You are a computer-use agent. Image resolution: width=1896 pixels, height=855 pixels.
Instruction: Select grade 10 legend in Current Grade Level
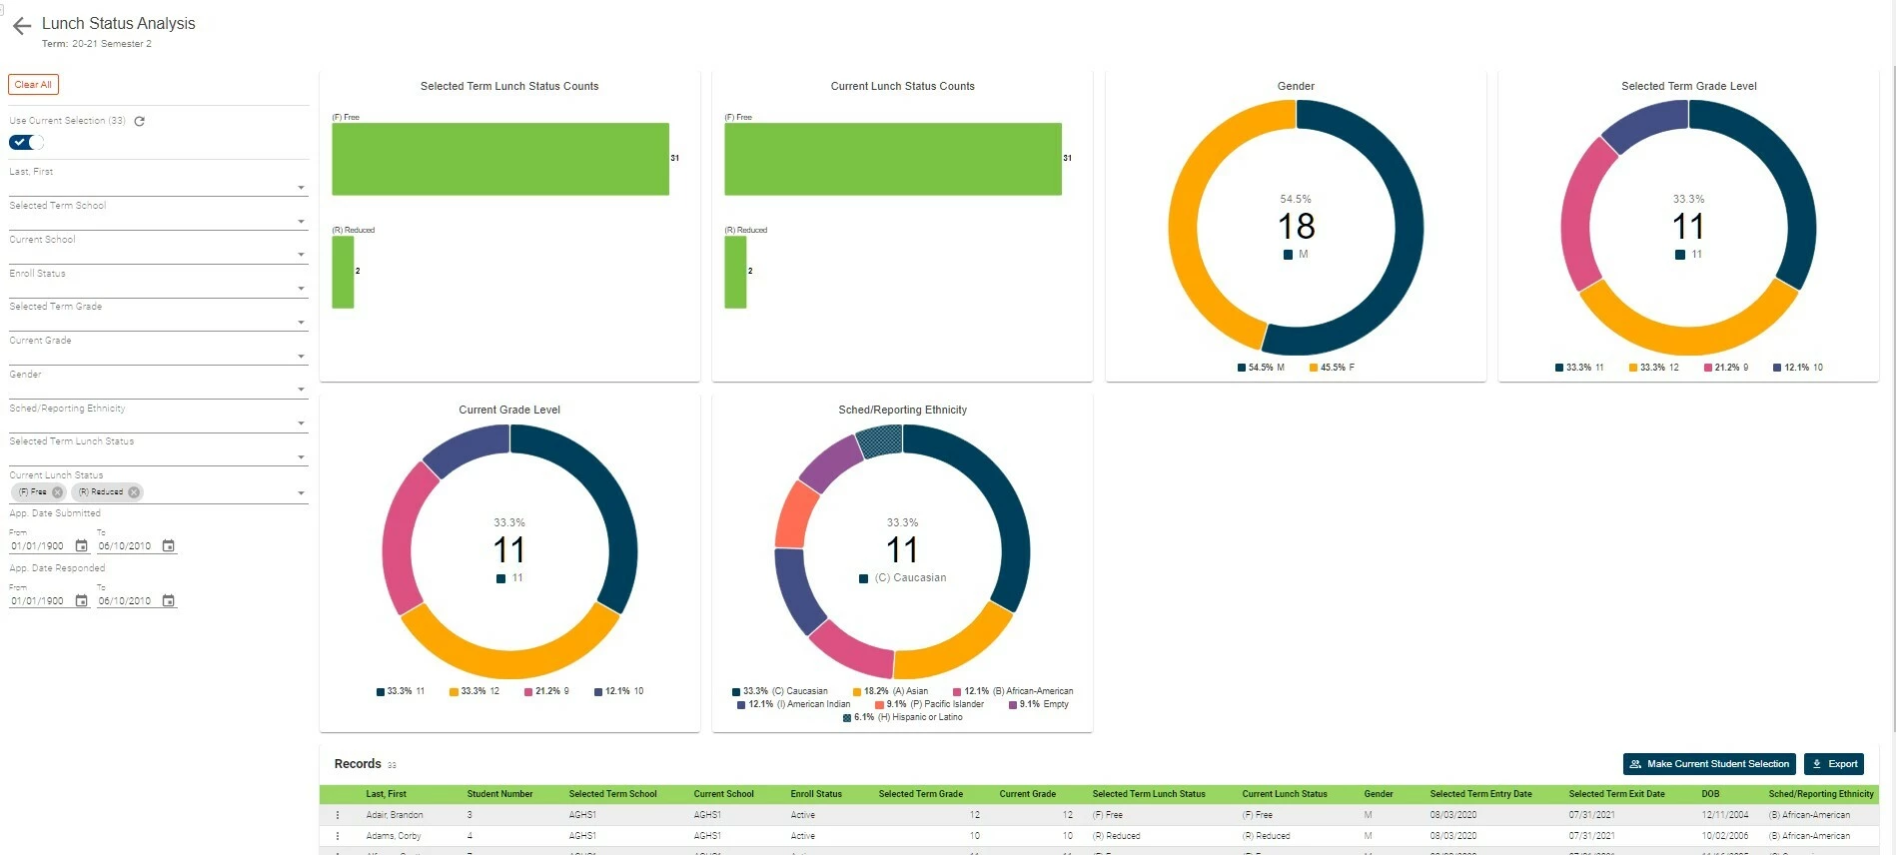point(619,691)
